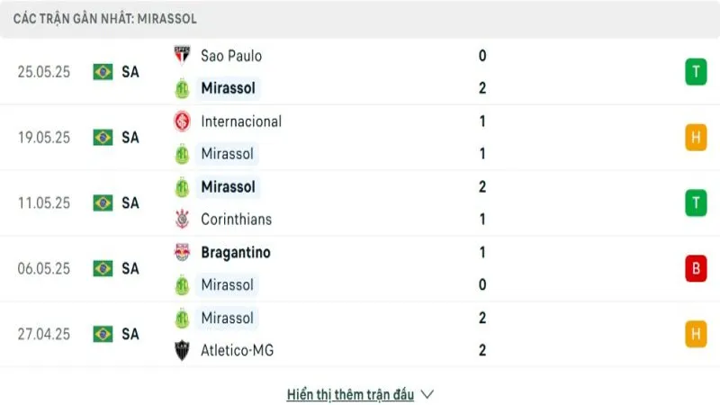Click the header Các trận gần nhất: Mirassol
Screen dimensions: 720x405
click(105, 18)
